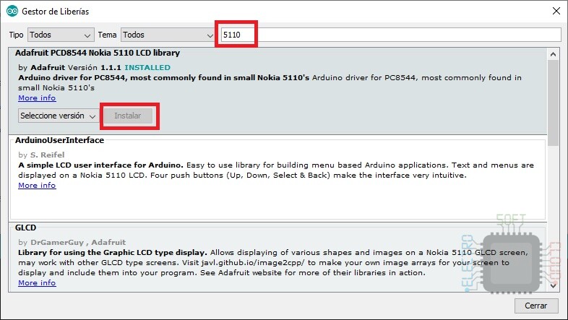This screenshot has height=320, width=568.
Task: Open More info link for ArduinoUserInterface
Action: (x=37, y=186)
